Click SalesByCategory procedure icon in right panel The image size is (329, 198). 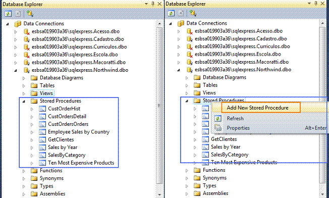(x=205, y=155)
